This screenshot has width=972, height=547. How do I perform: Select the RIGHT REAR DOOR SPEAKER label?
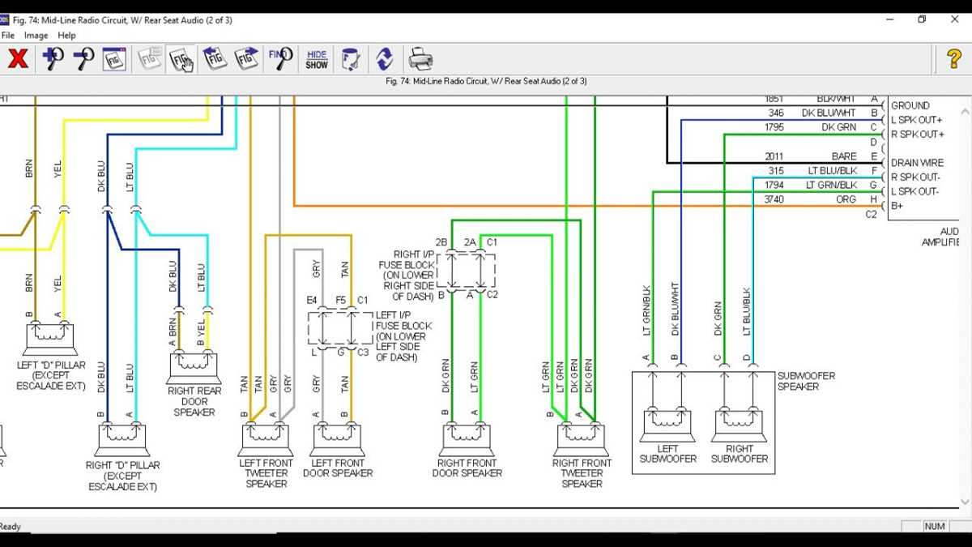(x=194, y=401)
